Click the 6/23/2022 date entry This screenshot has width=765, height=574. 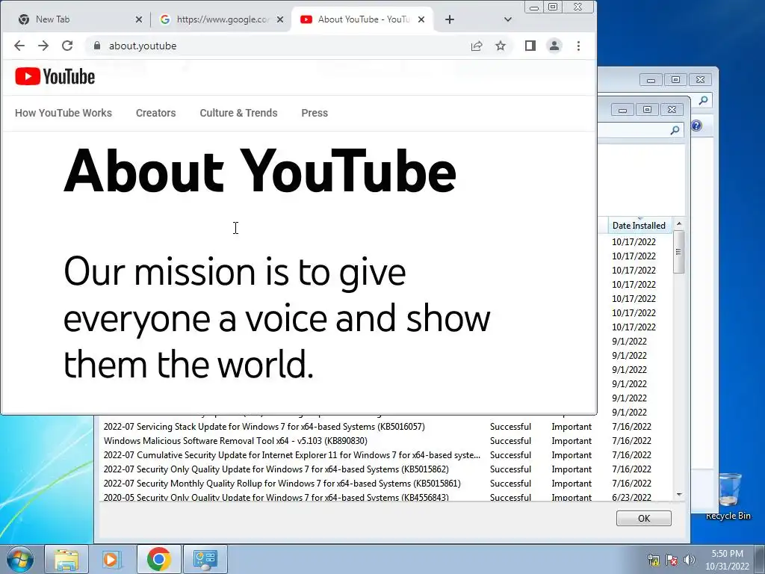point(632,497)
